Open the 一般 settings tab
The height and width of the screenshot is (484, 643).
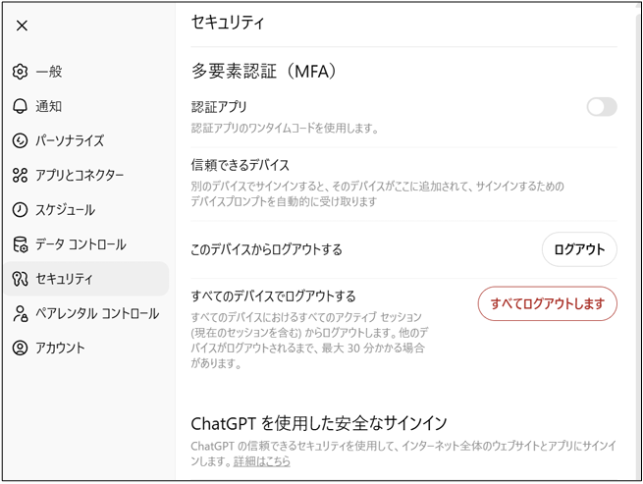49,72
